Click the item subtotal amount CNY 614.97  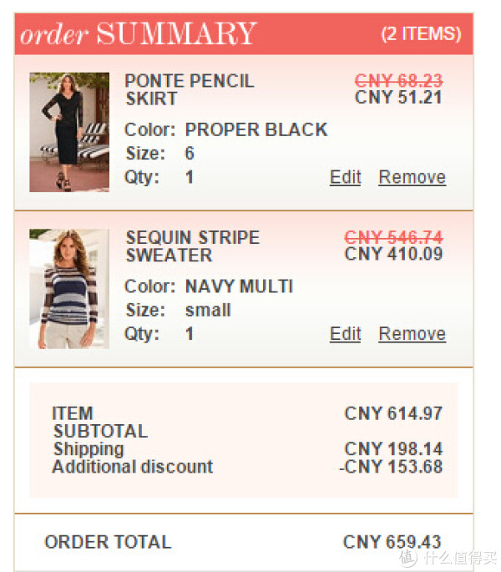pos(393,413)
